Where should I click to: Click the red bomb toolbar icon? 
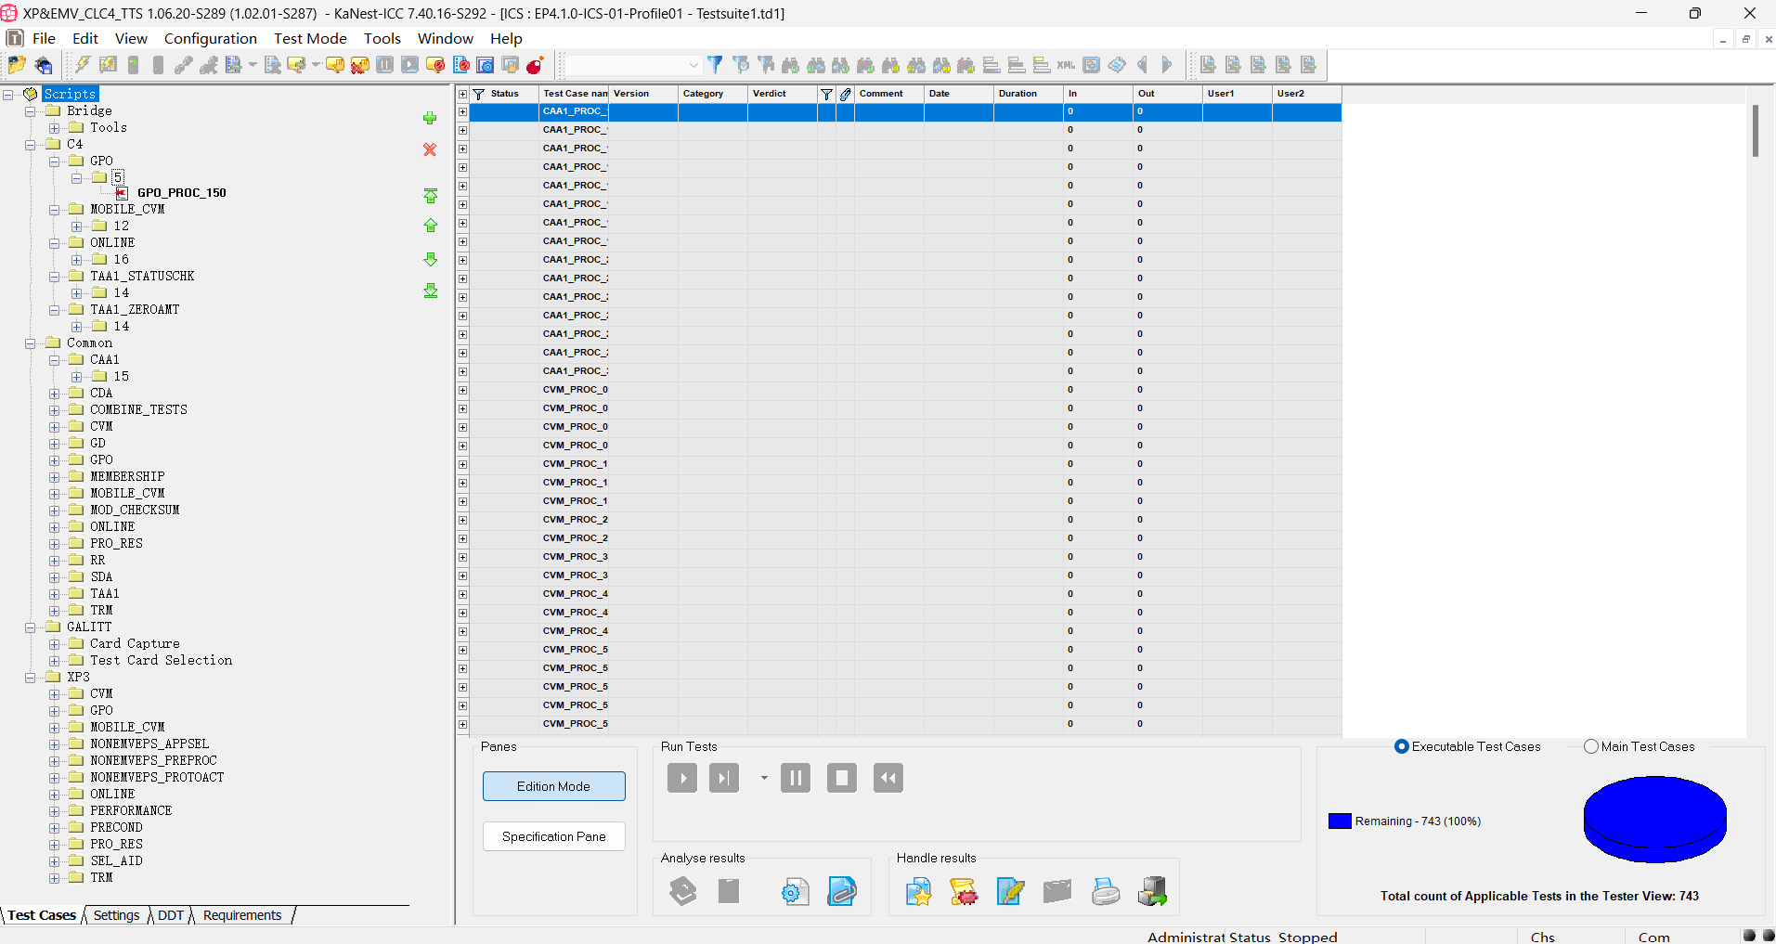click(x=535, y=65)
